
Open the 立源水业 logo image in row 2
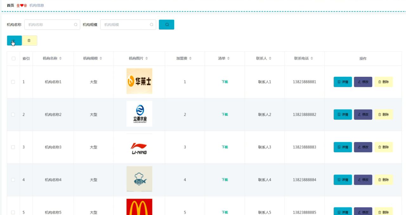(139, 114)
